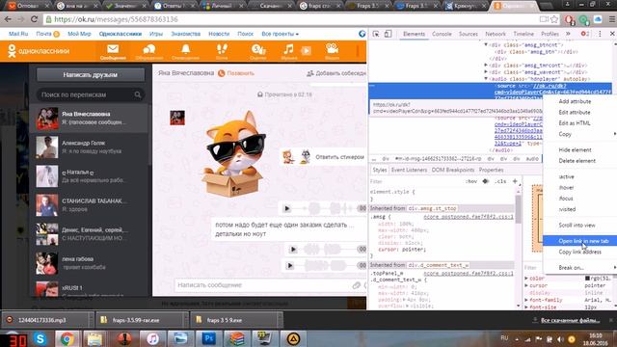Toggle DevTools device mode icon

pyautogui.click(x=388, y=34)
